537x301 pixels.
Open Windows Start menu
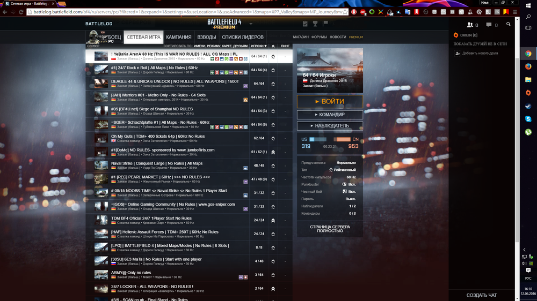pyautogui.click(x=528, y=6)
